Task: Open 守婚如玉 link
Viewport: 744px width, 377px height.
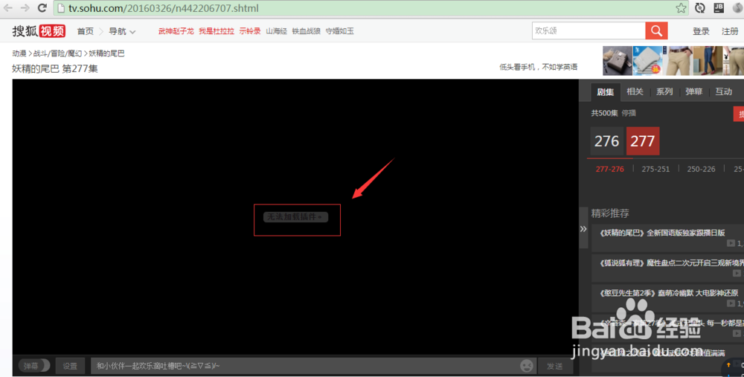Action: click(x=340, y=31)
